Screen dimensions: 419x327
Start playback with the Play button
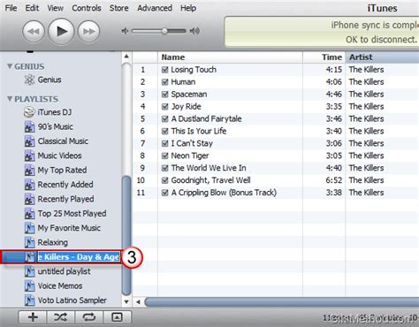coord(61,31)
